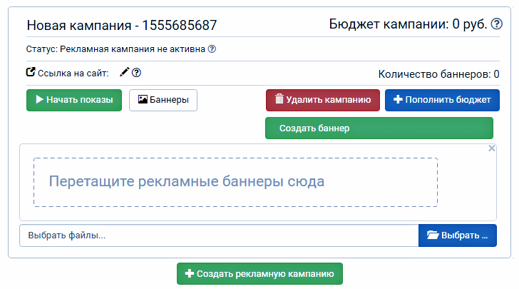
Task: Click the budget help question mark icon
Action: coord(496,24)
